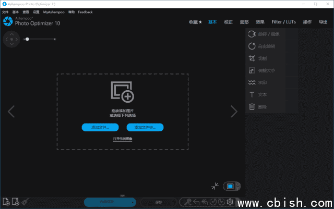Image resolution: width=334 pixels, height=209 pixels.
Task: Click the 删除 trash can tool
Action: coord(266,107)
